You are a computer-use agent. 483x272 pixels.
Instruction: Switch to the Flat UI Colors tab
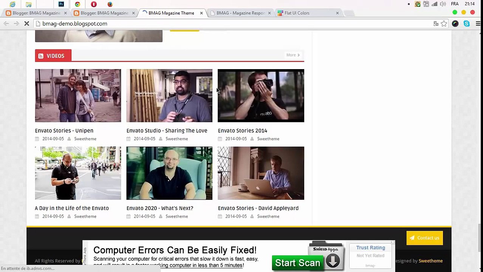click(x=297, y=13)
